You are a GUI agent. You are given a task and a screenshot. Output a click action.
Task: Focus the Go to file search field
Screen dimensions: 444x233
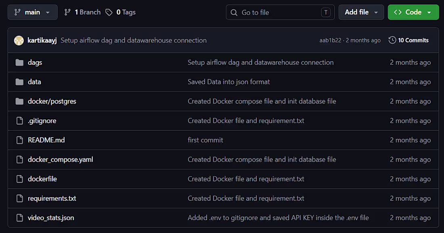click(281, 12)
